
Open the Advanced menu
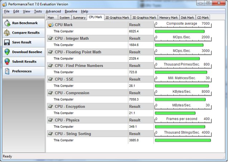click(53, 11)
